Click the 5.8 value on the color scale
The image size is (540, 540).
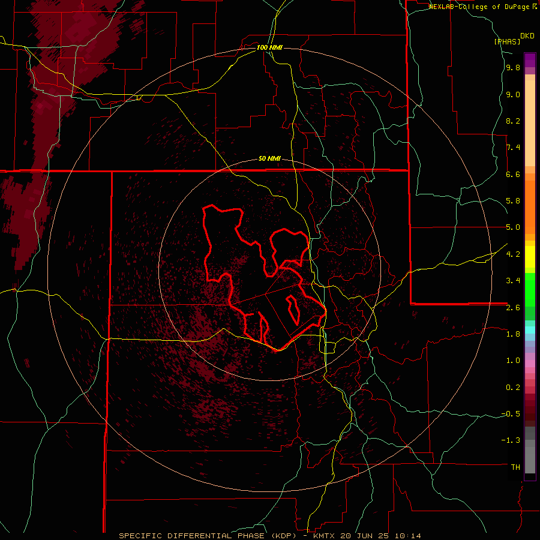513,201
